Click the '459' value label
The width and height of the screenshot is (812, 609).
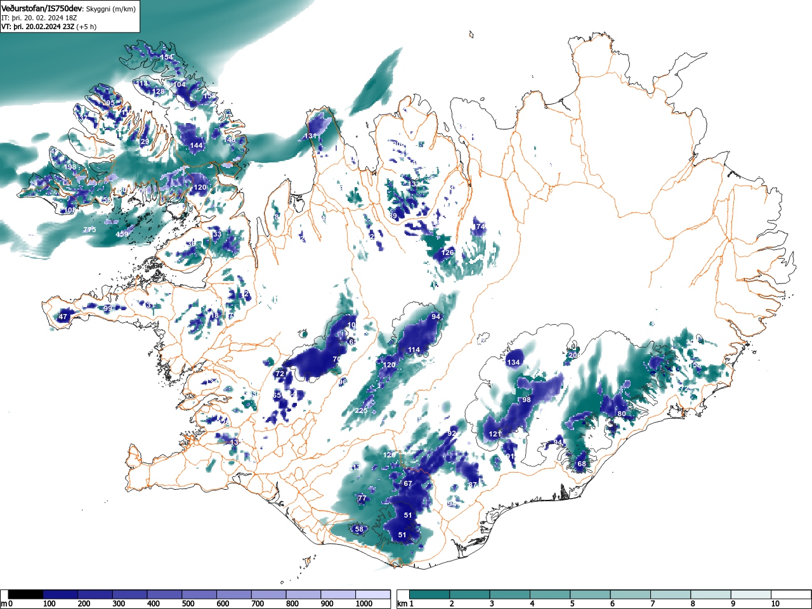click(x=122, y=234)
